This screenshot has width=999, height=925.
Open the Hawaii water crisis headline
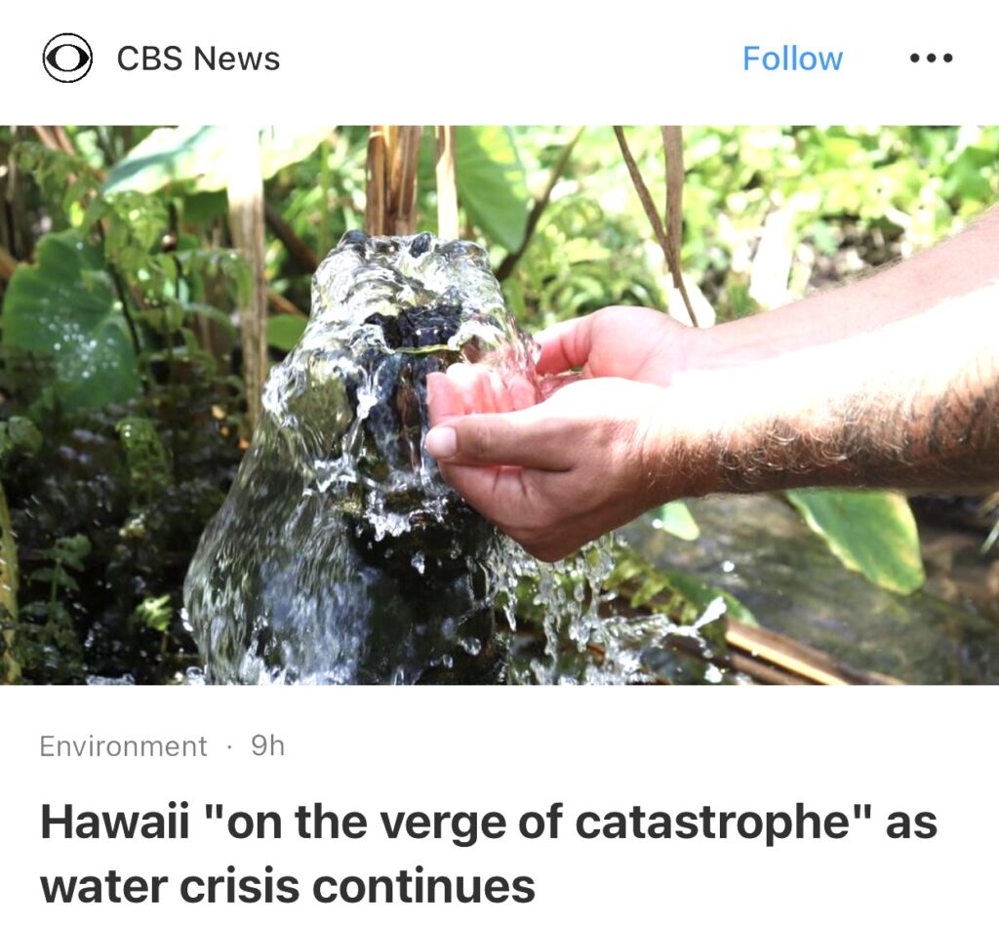[x=488, y=854]
